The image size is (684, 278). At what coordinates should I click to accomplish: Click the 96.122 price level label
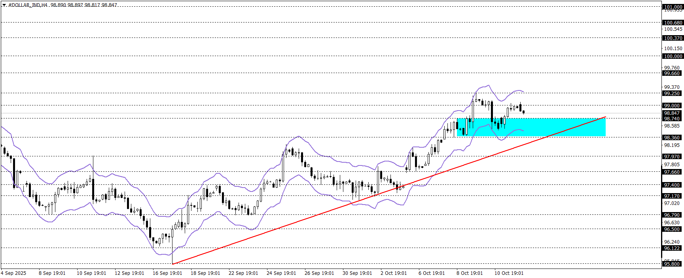click(672, 248)
